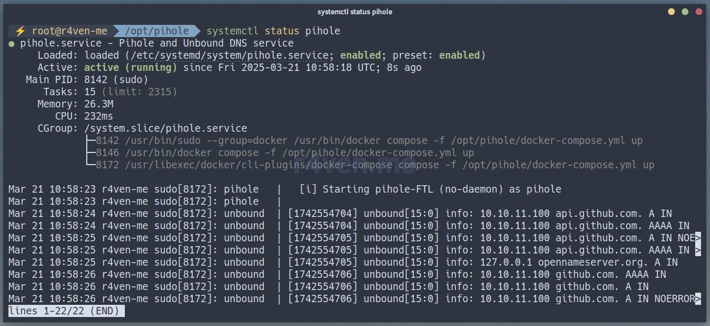Click the 'lines 1-22/22 (END)' pager status
Image resolution: width=710 pixels, height=326 pixels.
click(67, 311)
